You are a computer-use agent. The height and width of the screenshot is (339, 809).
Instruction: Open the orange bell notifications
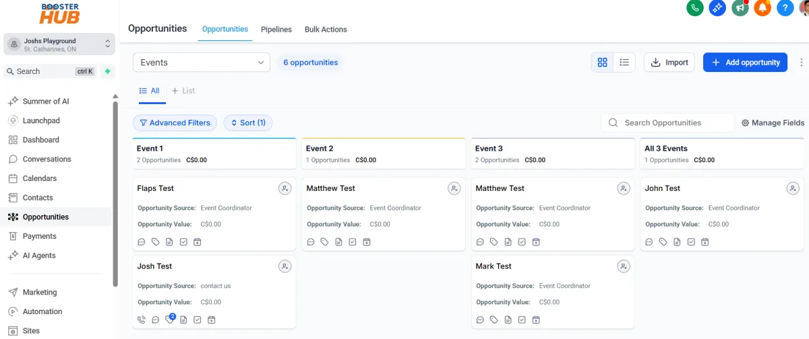coord(762,7)
